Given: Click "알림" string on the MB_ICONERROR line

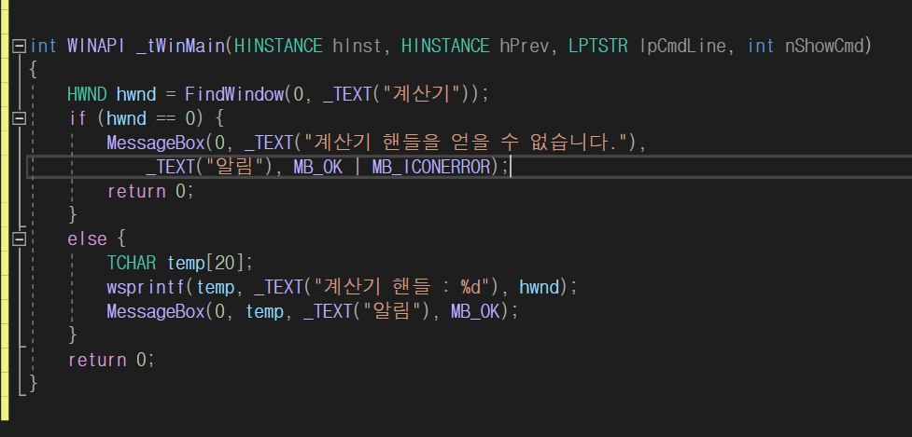Looking at the screenshot, I should point(234,167).
